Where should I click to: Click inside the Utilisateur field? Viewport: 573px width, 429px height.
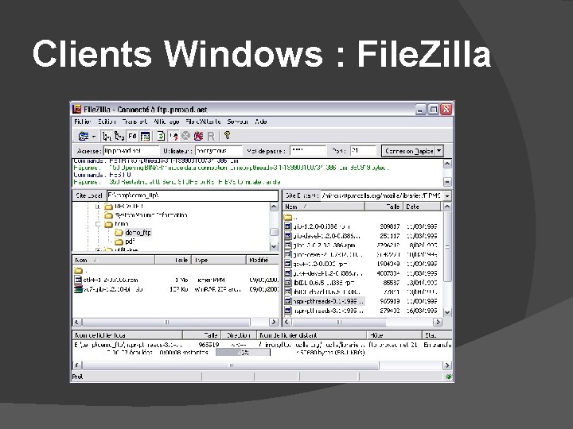coord(219,151)
